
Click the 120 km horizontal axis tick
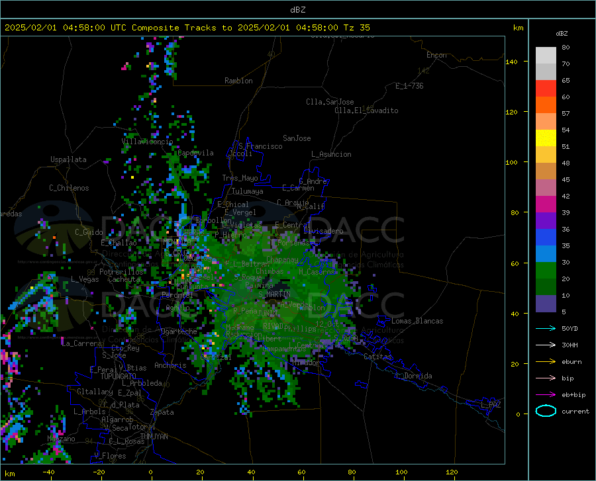pyautogui.click(x=452, y=472)
